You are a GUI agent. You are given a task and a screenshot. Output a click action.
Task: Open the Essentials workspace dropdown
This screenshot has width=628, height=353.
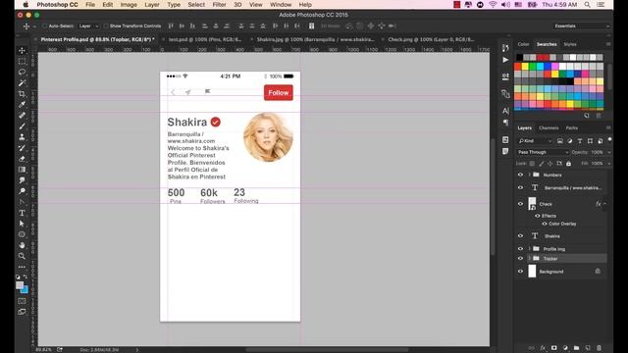(581, 26)
